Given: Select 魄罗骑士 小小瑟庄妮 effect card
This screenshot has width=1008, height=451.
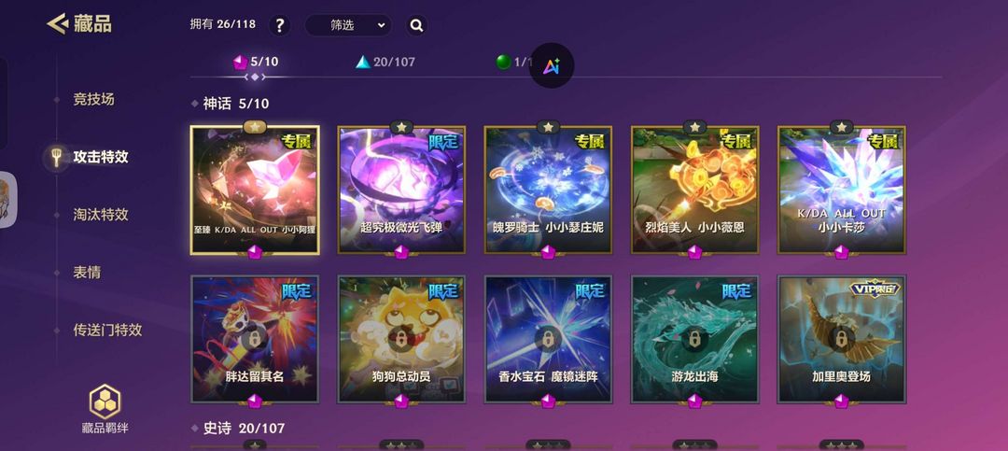Looking at the screenshot, I should click(x=548, y=190).
